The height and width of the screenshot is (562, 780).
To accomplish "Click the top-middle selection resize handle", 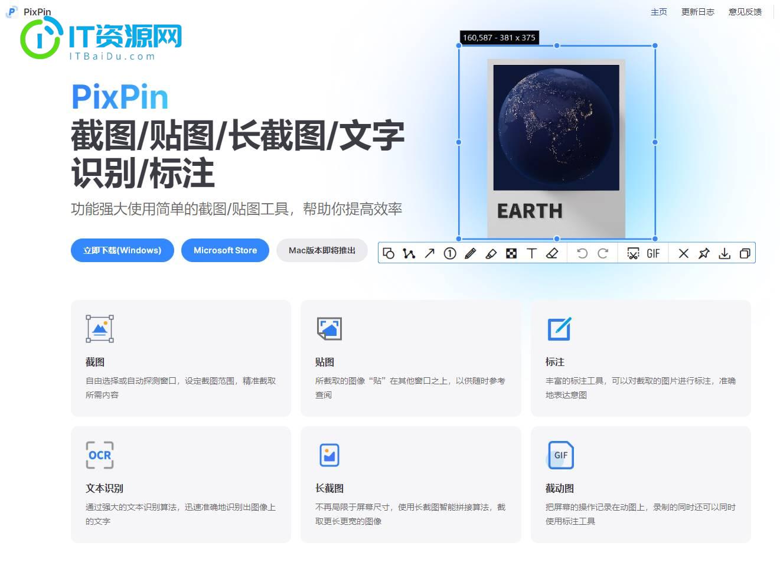I will (557, 45).
